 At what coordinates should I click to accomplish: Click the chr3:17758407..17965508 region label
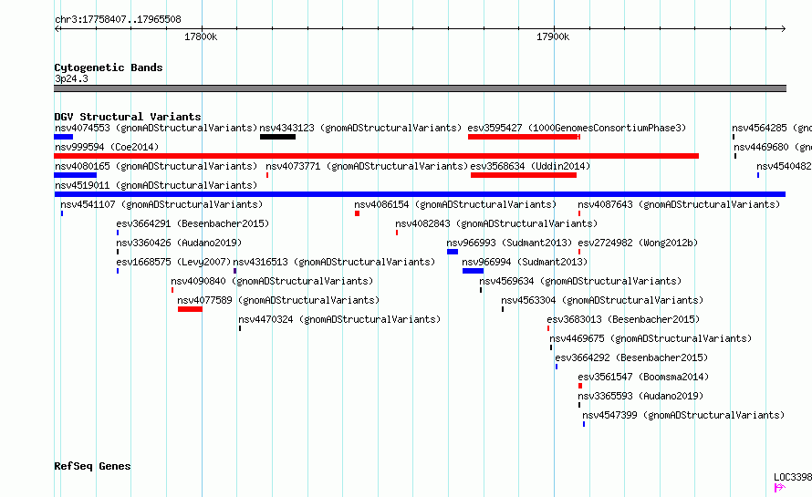118,20
